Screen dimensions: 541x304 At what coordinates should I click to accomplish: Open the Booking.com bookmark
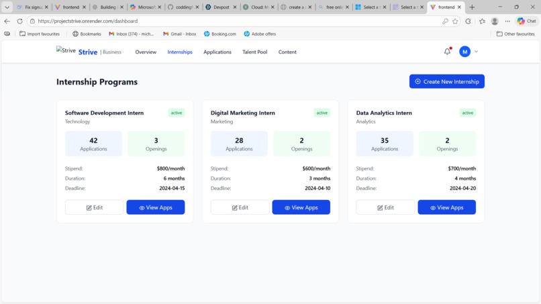tap(219, 34)
